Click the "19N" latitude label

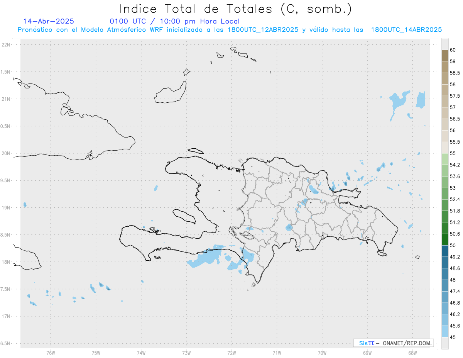pyautogui.click(x=7, y=207)
